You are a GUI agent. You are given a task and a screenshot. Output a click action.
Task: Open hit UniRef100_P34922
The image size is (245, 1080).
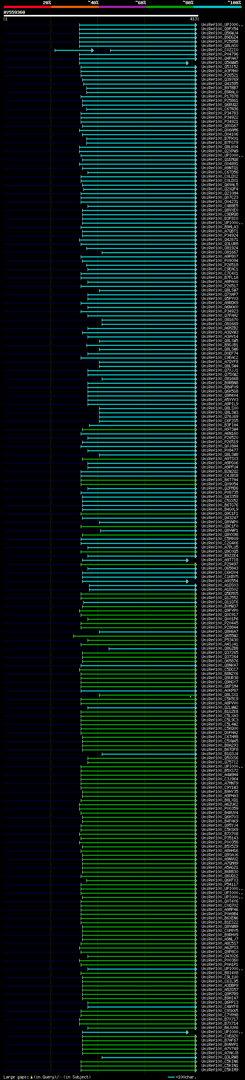(x=220, y=117)
